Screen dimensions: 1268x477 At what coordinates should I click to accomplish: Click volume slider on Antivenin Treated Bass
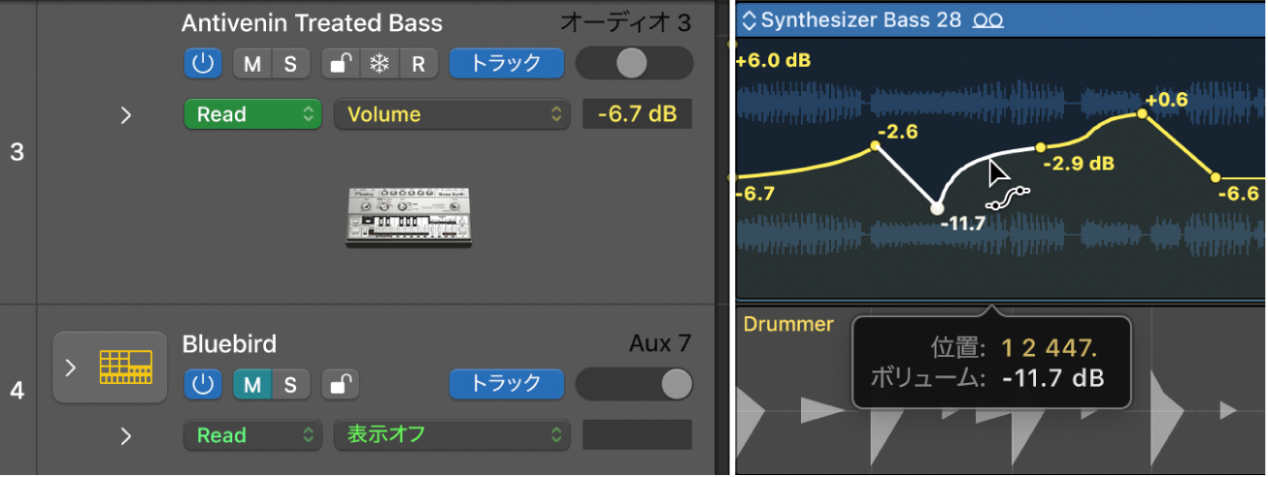634,64
